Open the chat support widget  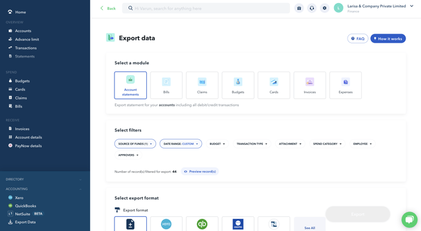pyautogui.click(x=409, y=220)
